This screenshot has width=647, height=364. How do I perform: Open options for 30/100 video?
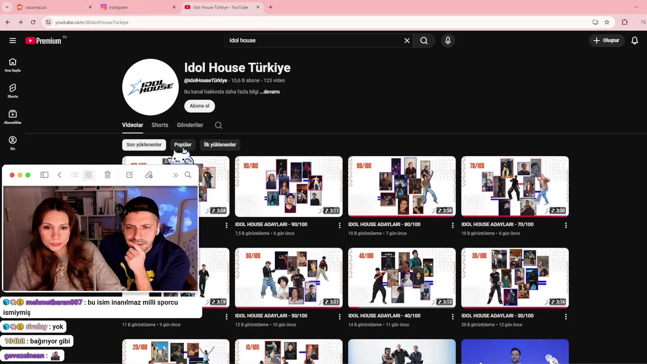566,317
